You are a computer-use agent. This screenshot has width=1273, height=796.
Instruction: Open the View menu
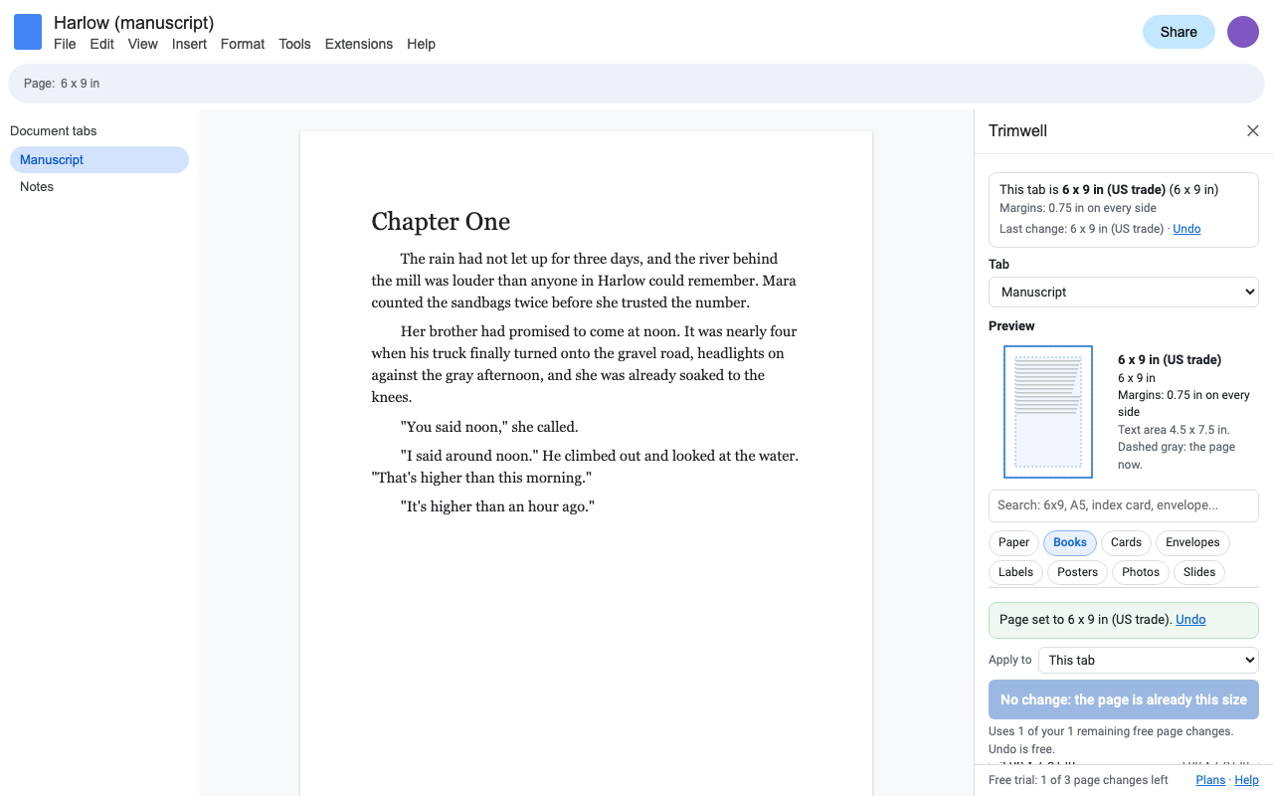(143, 44)
